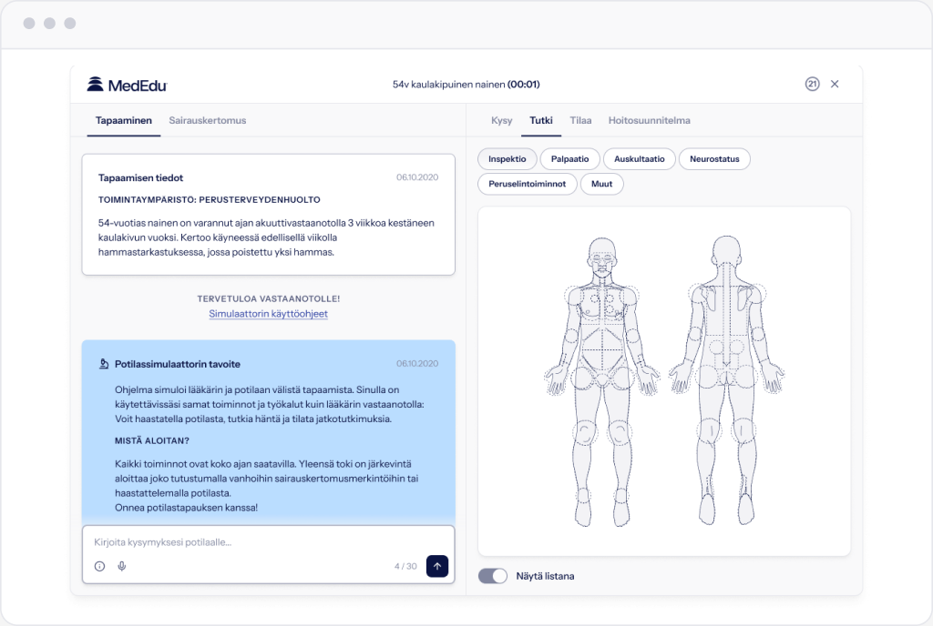The height and width of the screenshot is (626, 933).
Task: Click the Tapaamisen tiedot title
Action: pos(140,177)
